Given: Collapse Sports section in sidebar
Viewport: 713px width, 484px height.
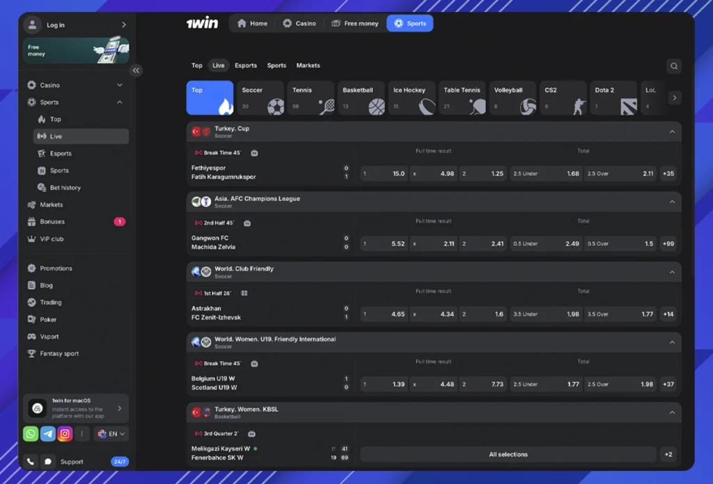Looking at the screenshot, I should [120, 102].
